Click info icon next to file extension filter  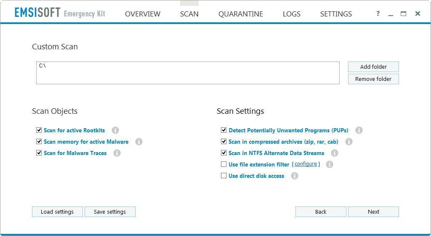click(x=330, y=164)
